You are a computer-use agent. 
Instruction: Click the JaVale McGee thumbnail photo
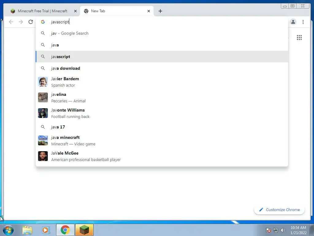(43, 156)
